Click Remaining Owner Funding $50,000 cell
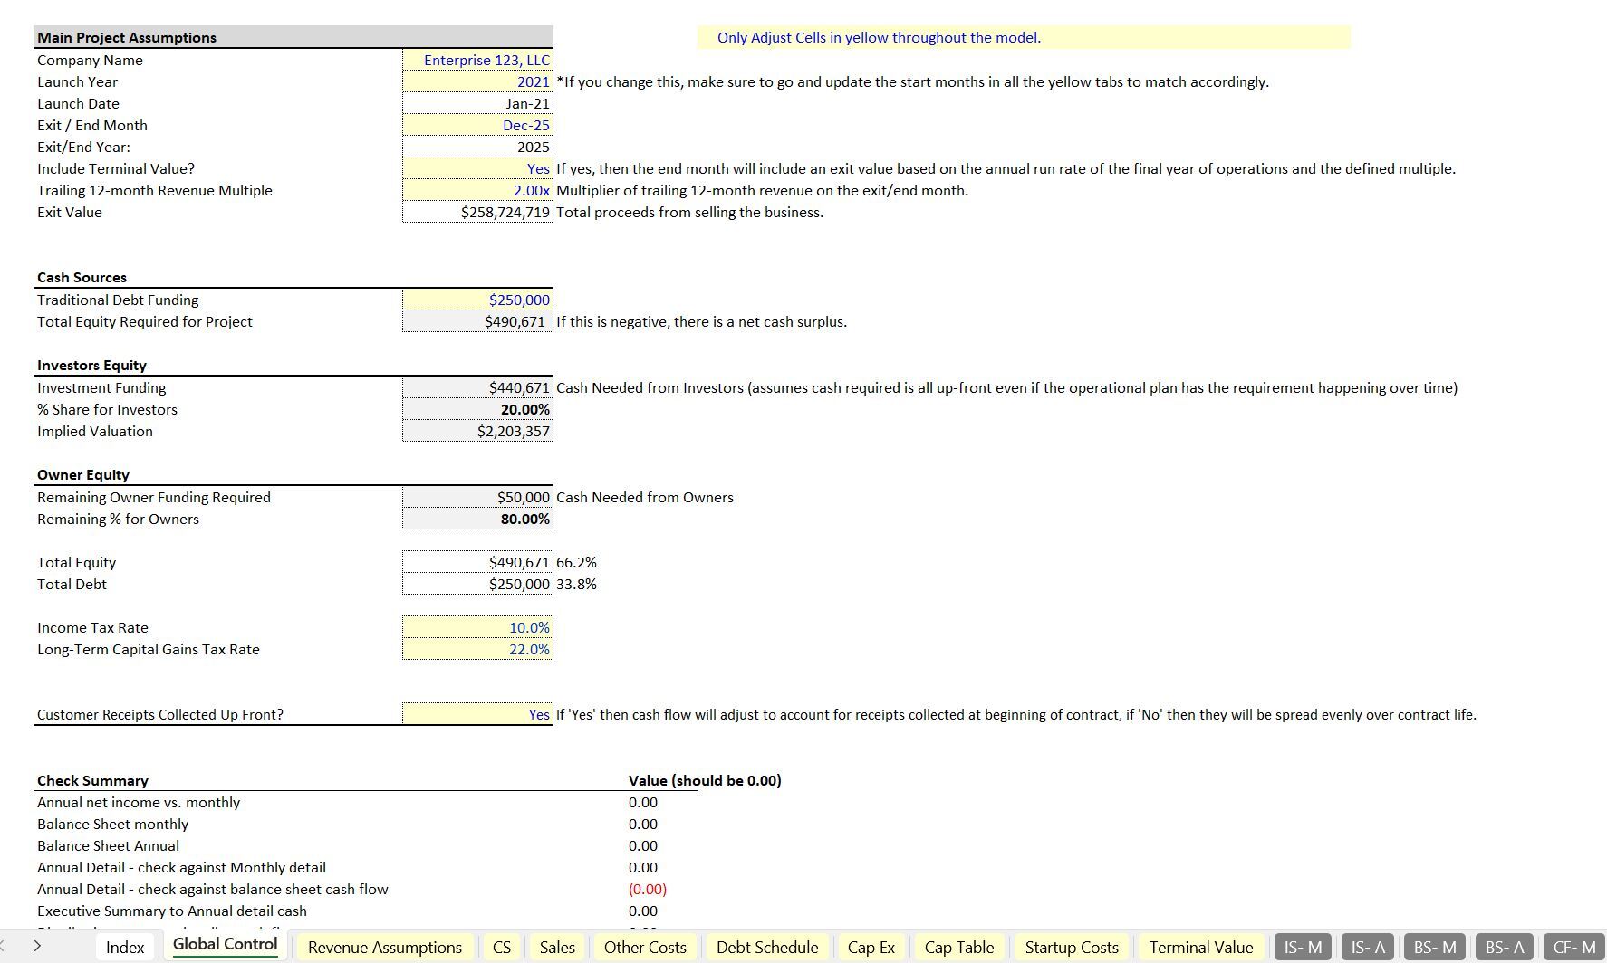 (x=477, y=497)
